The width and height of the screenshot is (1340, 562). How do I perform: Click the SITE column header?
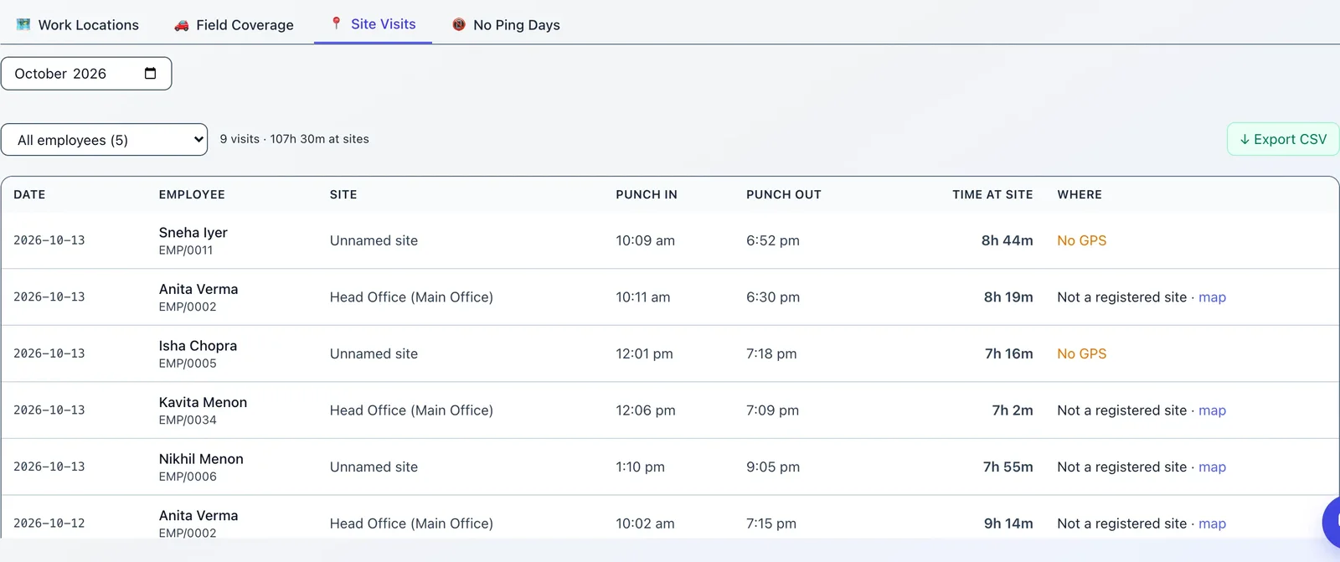coord(343,194)
